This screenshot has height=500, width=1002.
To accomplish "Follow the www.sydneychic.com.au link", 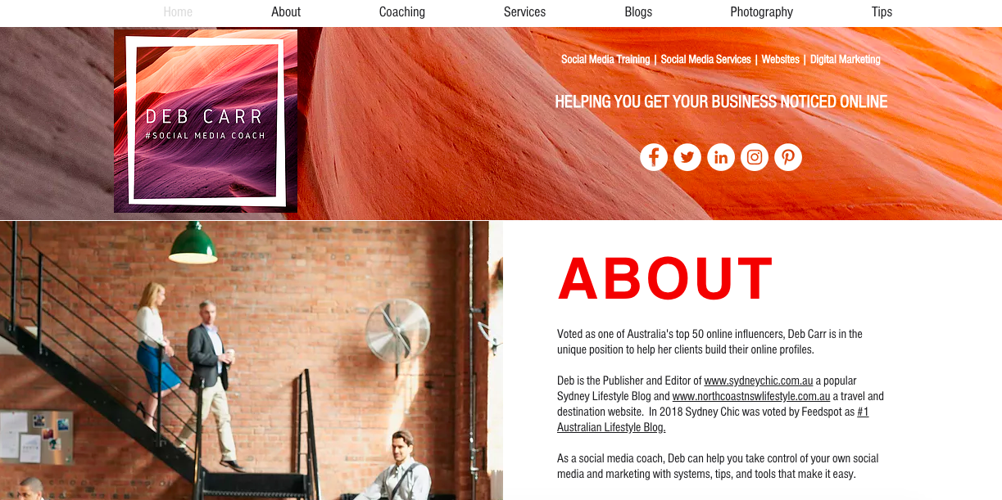I will 759,381.
